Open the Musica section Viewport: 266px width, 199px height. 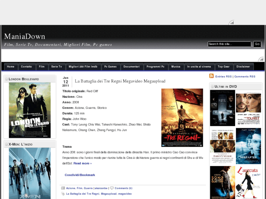point(176,66)
